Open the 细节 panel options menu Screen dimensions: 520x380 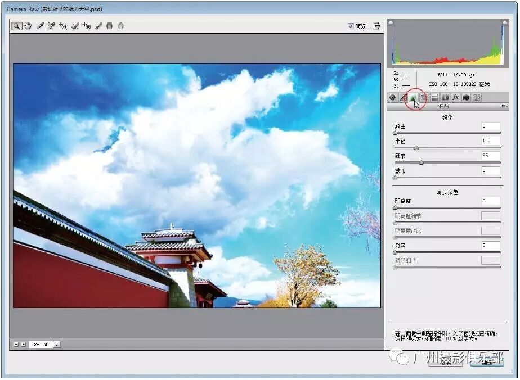pos(504,106)
